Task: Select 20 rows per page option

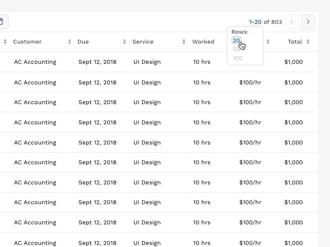Action: pos(236,40)
